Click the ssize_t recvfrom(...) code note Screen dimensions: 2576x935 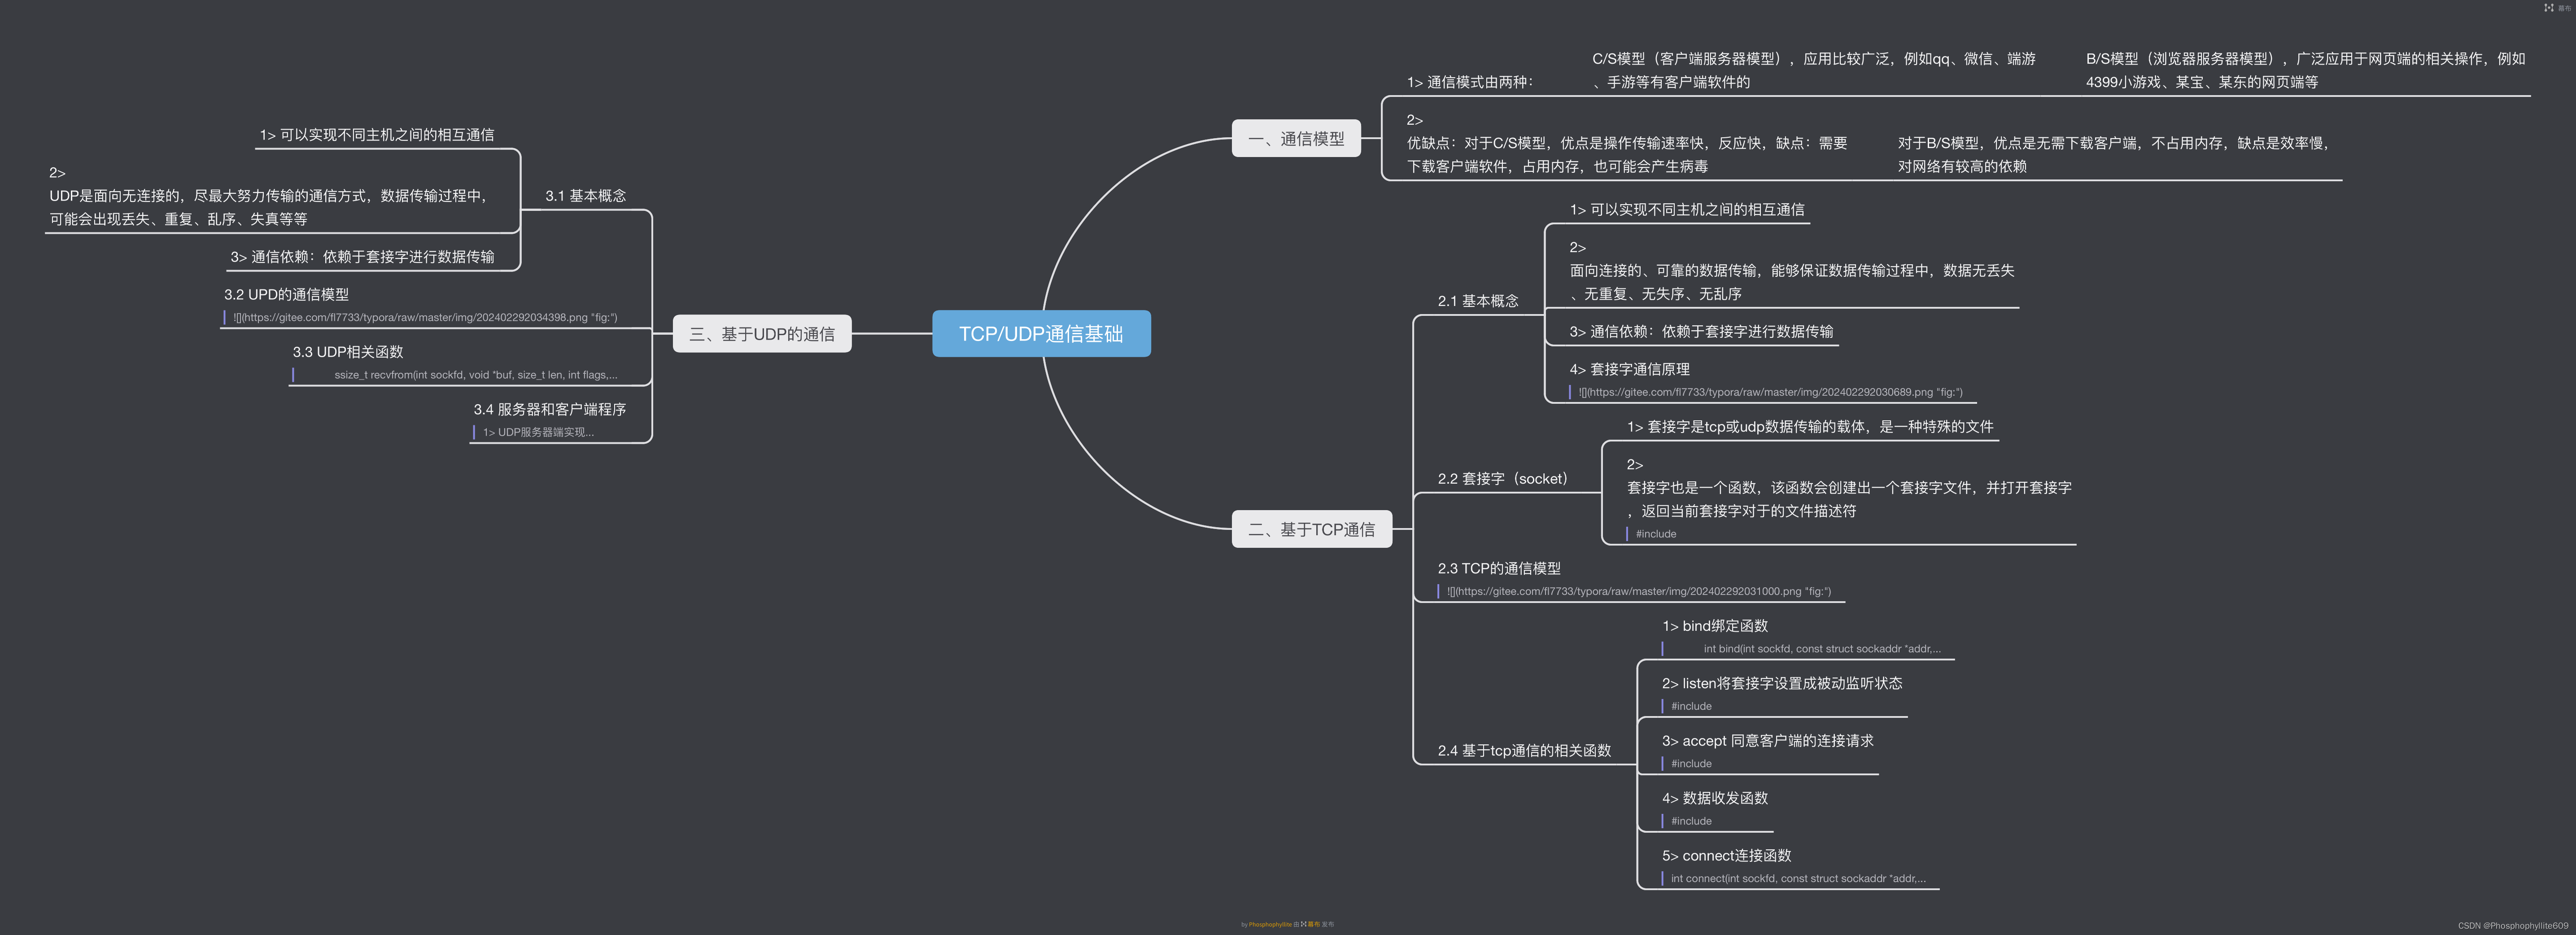pos(475,375)
